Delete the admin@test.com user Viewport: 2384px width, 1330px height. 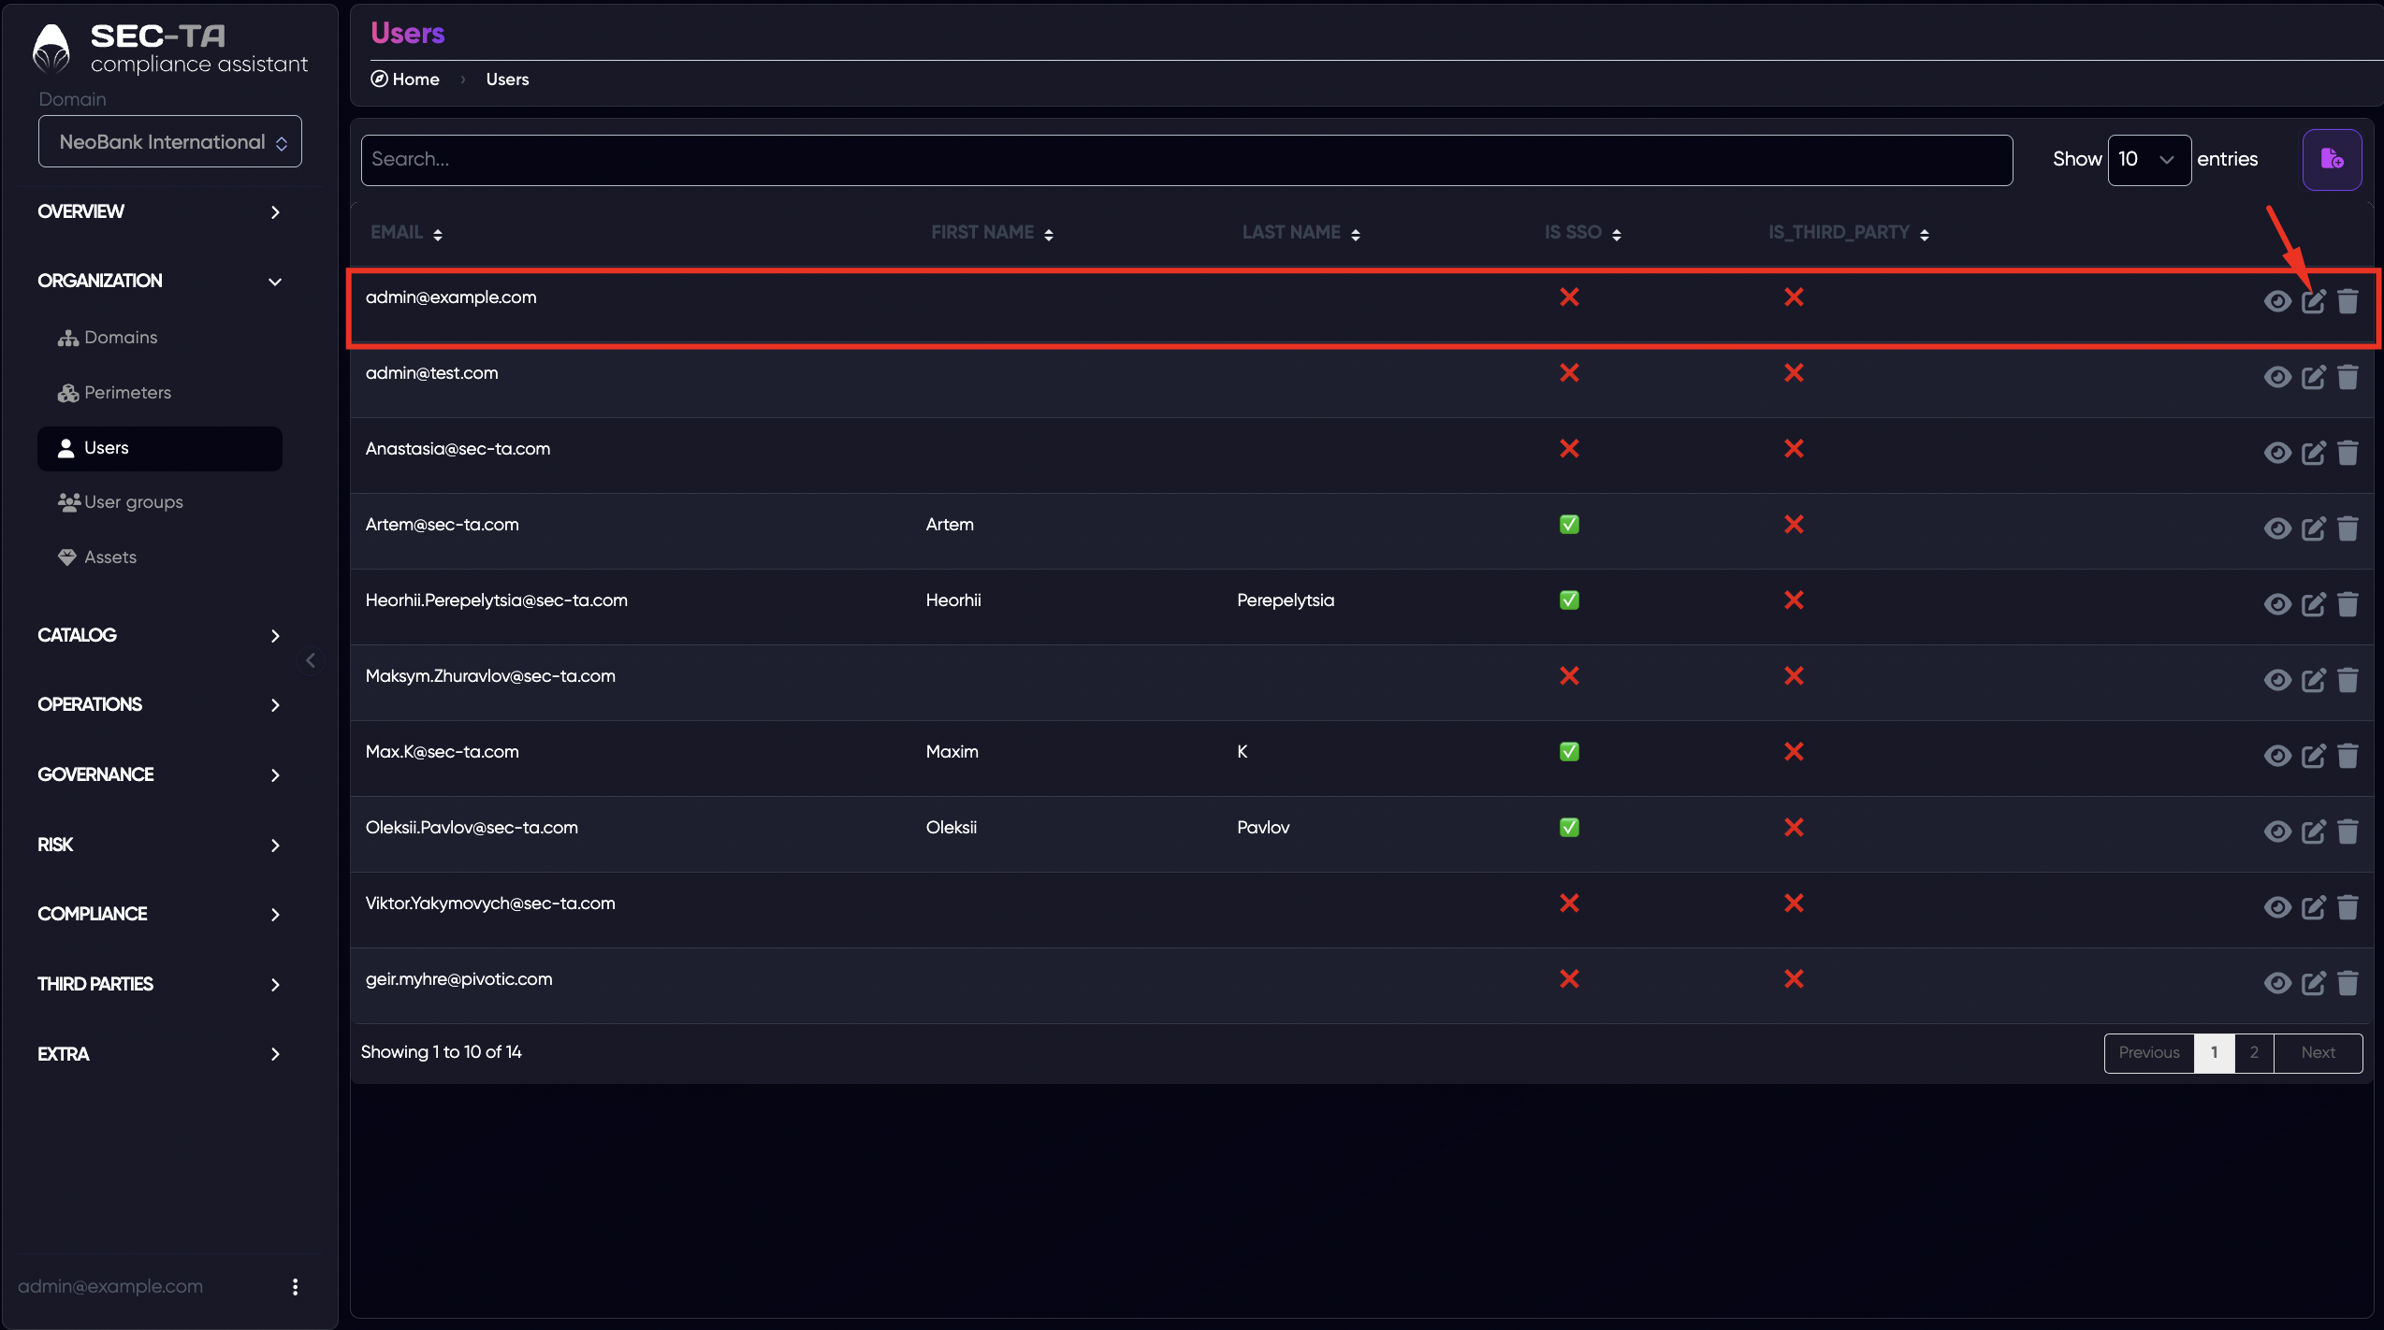pos(2348,377)
